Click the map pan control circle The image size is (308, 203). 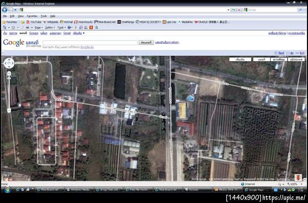[x=9, y=63]
